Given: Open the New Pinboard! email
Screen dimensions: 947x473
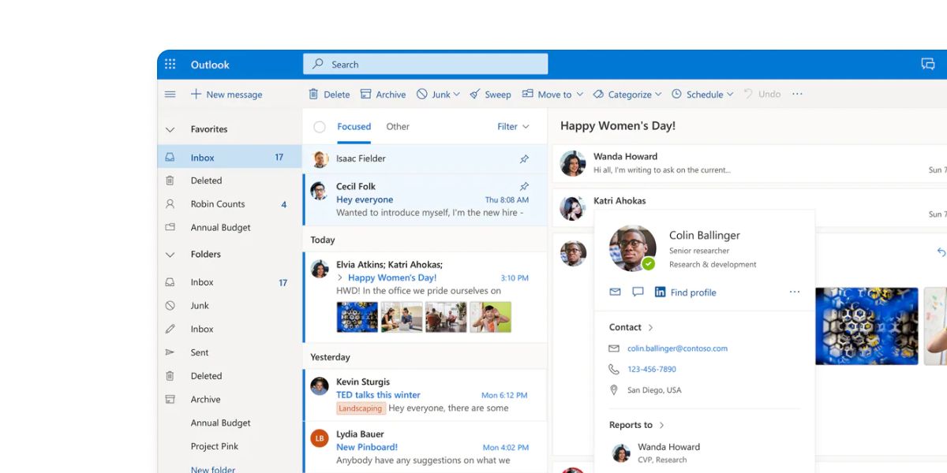Looking at the screenshot, I should click(425, 447).
